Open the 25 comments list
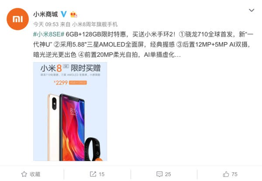The height and width of the screenshot is (181, 262). pyautogui.click(x=168, y=174)
